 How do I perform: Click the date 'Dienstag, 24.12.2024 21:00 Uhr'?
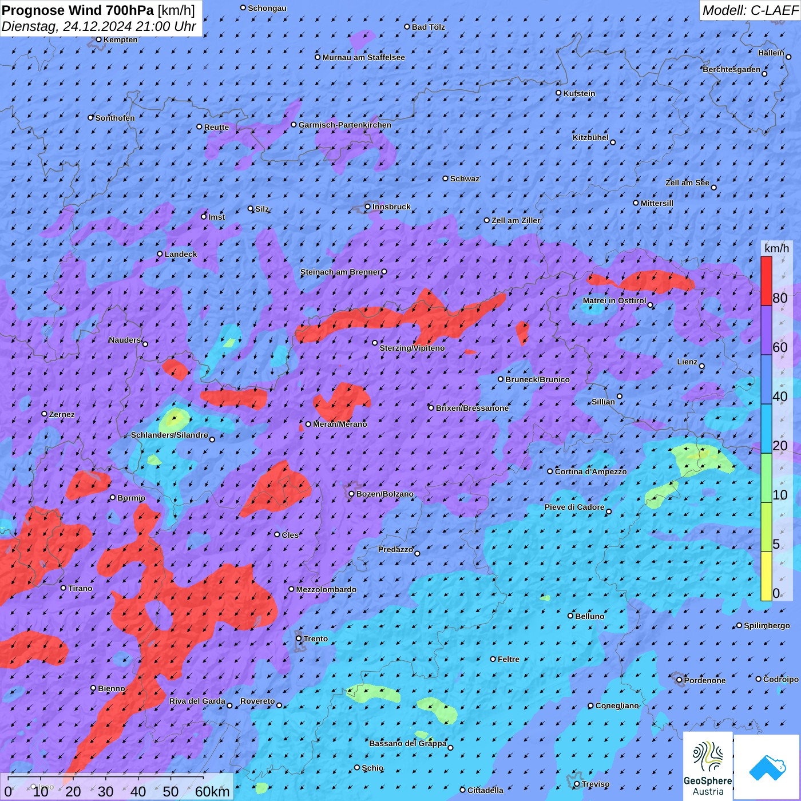click(x=99, y=26)
